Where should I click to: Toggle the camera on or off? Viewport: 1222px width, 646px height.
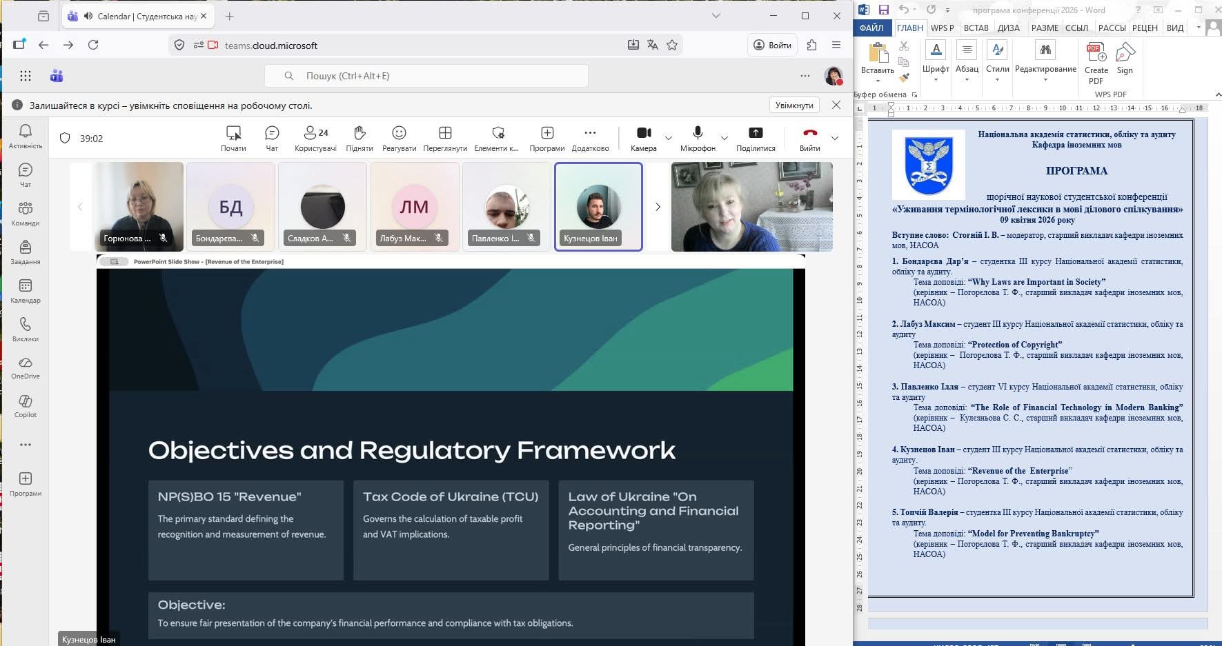point(643,138)
